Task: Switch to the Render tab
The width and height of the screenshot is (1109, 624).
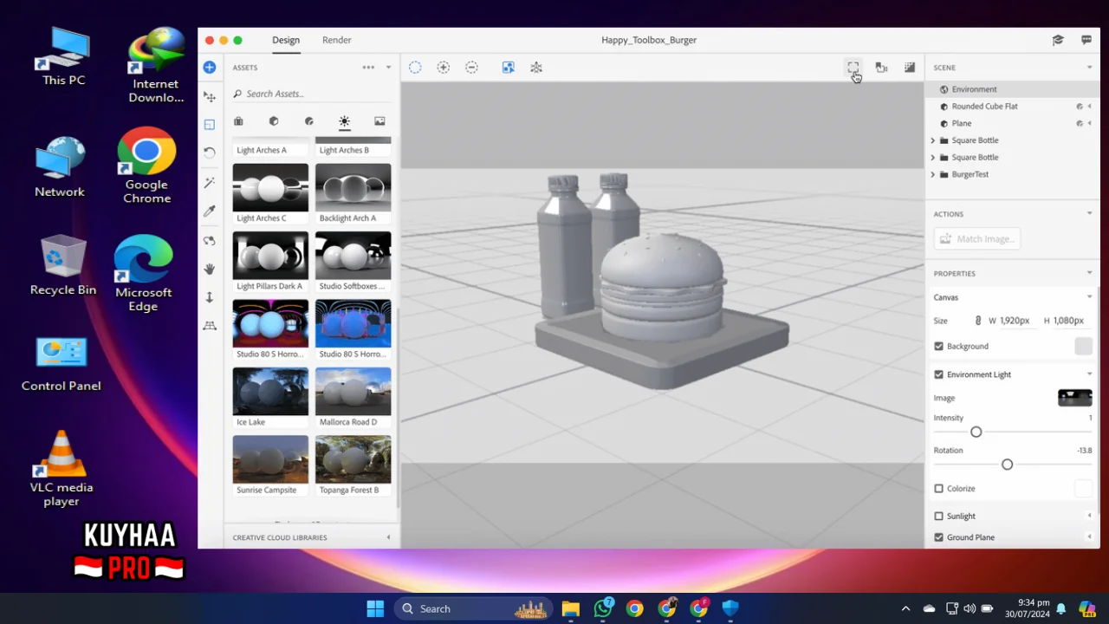Action: 337,40
